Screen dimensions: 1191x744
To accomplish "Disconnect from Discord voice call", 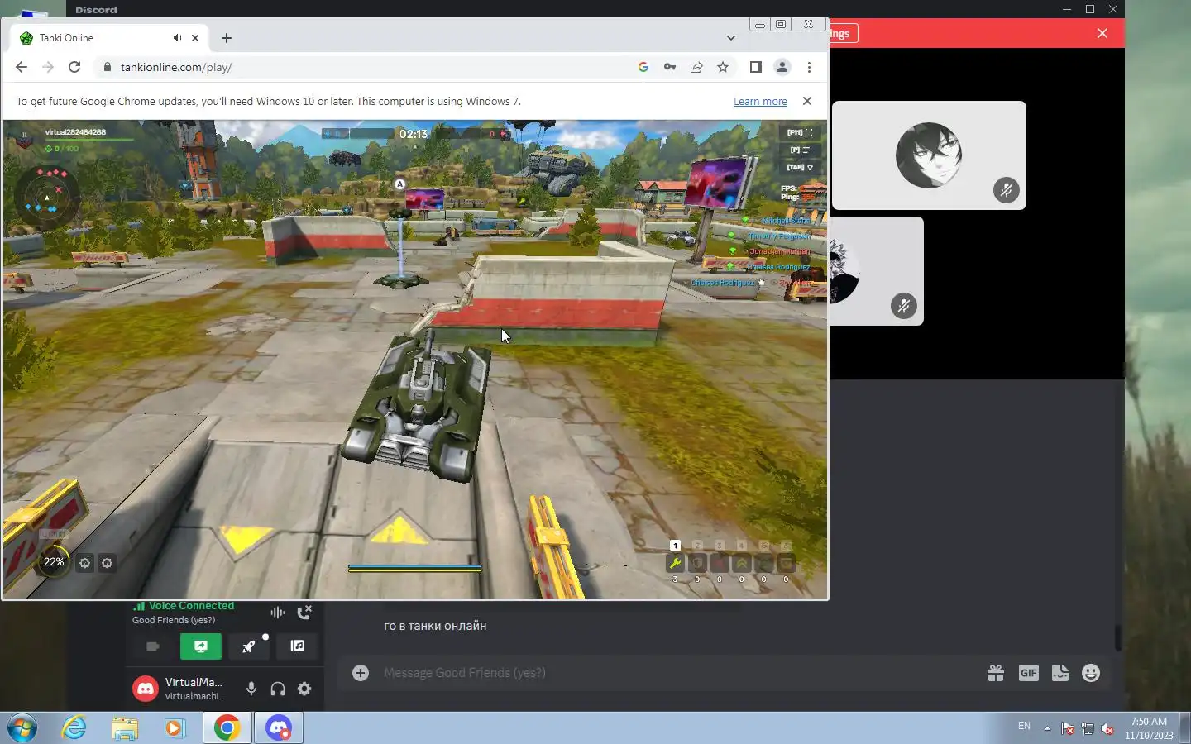I will pos(304,613).
